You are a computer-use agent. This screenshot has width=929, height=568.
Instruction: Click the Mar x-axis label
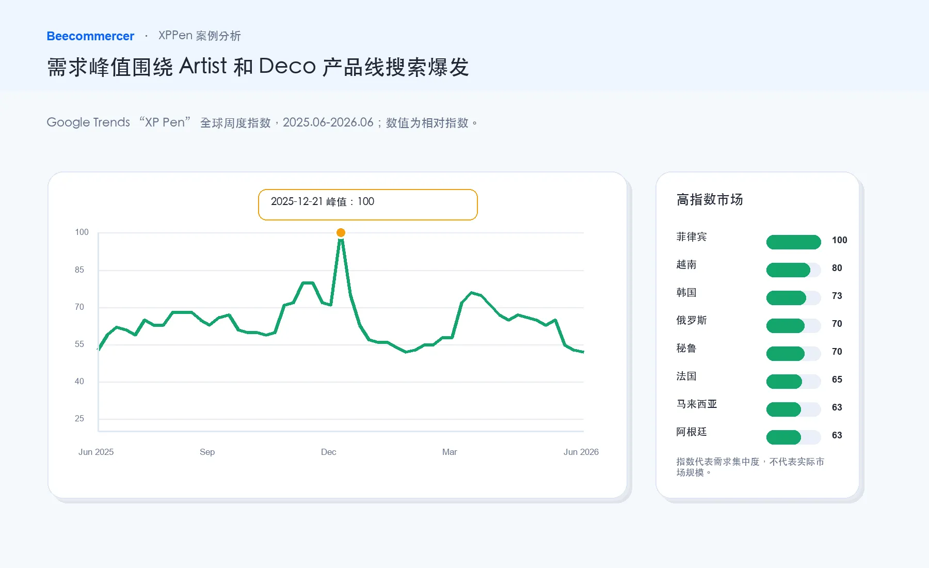coord(450,452)
